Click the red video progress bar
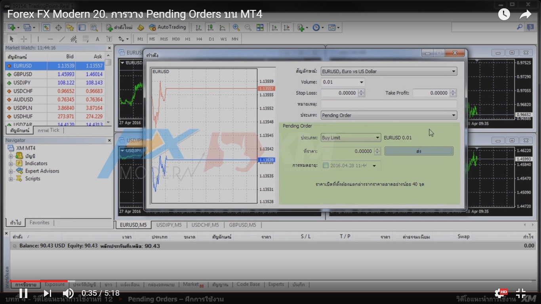Viewport: 541px width, 304px height. (39, 281)
